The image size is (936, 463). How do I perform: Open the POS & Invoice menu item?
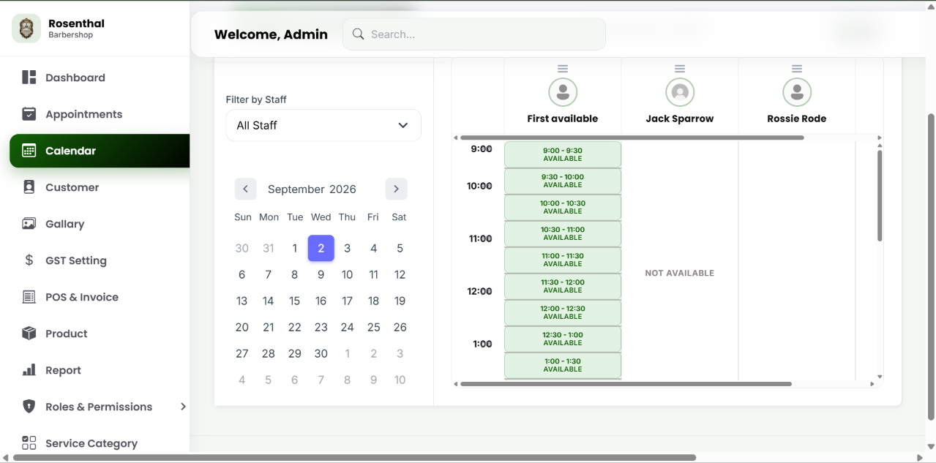pos(100,297)
